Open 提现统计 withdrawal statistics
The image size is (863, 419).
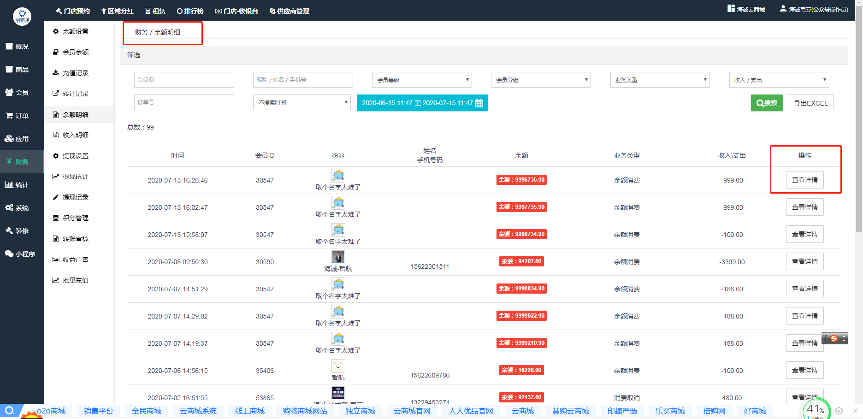pyautogui.click(x=71, y=177)
